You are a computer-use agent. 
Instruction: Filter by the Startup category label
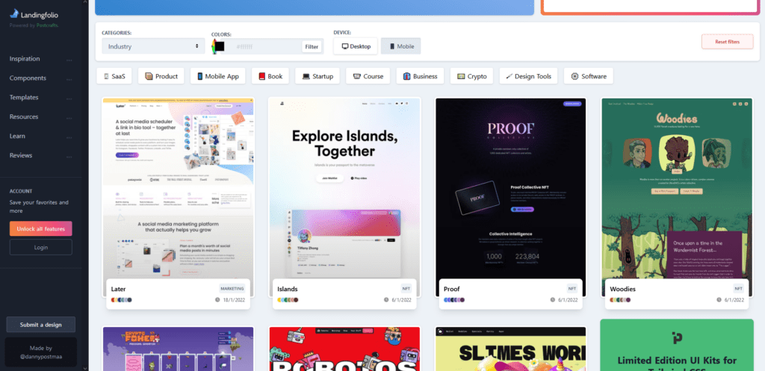(323, 77)
